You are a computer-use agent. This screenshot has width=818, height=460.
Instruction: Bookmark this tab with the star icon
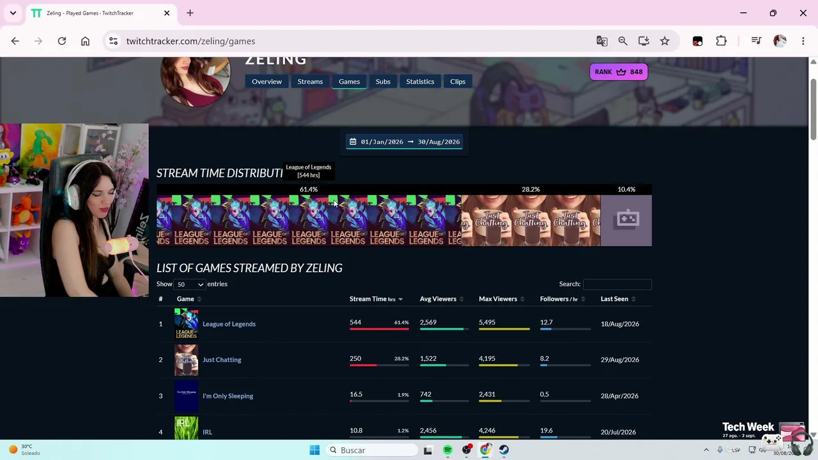(x=665, y=41)
